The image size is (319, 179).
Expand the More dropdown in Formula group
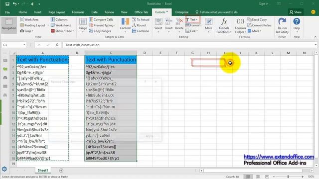(x=255, y=31)
